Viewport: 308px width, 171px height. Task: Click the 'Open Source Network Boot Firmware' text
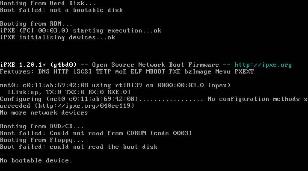155,65
